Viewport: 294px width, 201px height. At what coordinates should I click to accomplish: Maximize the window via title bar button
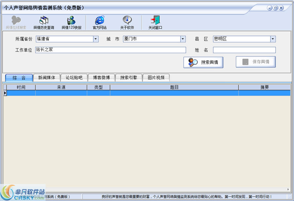pos(275,8)
